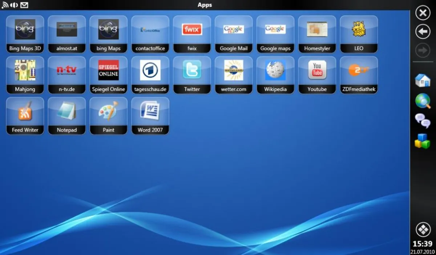Launch the Wikipedia app
This screenshot has height=255, width=436.
point(275,75)
